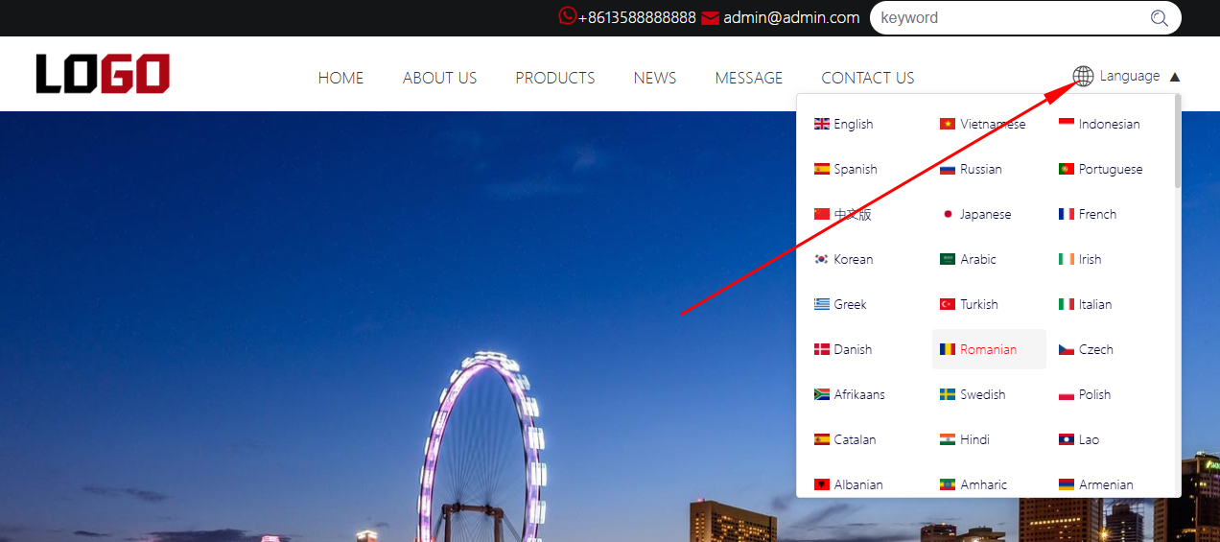Click the globe icon beside Language
Image resolution: width=1220 pixels, height=542 pixels.
[1083, 77]
